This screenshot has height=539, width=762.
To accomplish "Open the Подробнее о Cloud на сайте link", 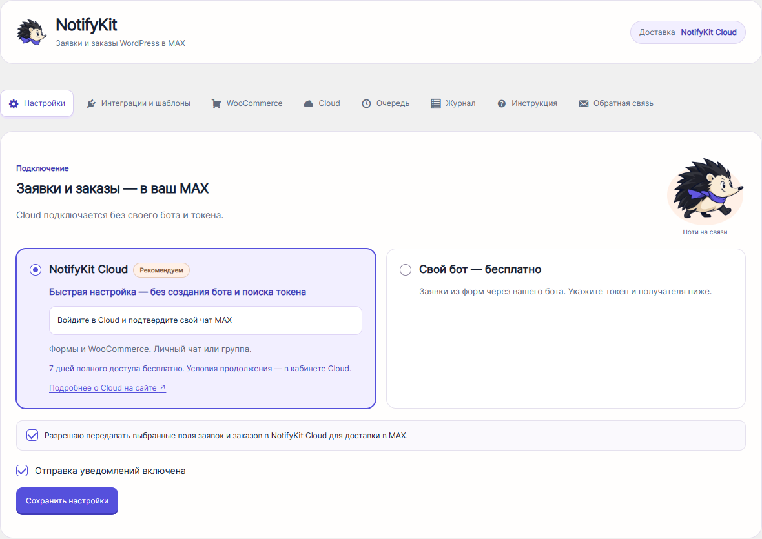I will 107,388.
